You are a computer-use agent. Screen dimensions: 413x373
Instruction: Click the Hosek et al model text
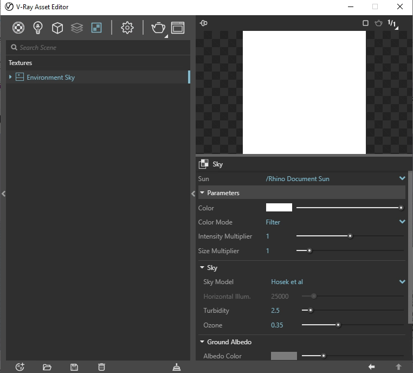click(287, 282)
